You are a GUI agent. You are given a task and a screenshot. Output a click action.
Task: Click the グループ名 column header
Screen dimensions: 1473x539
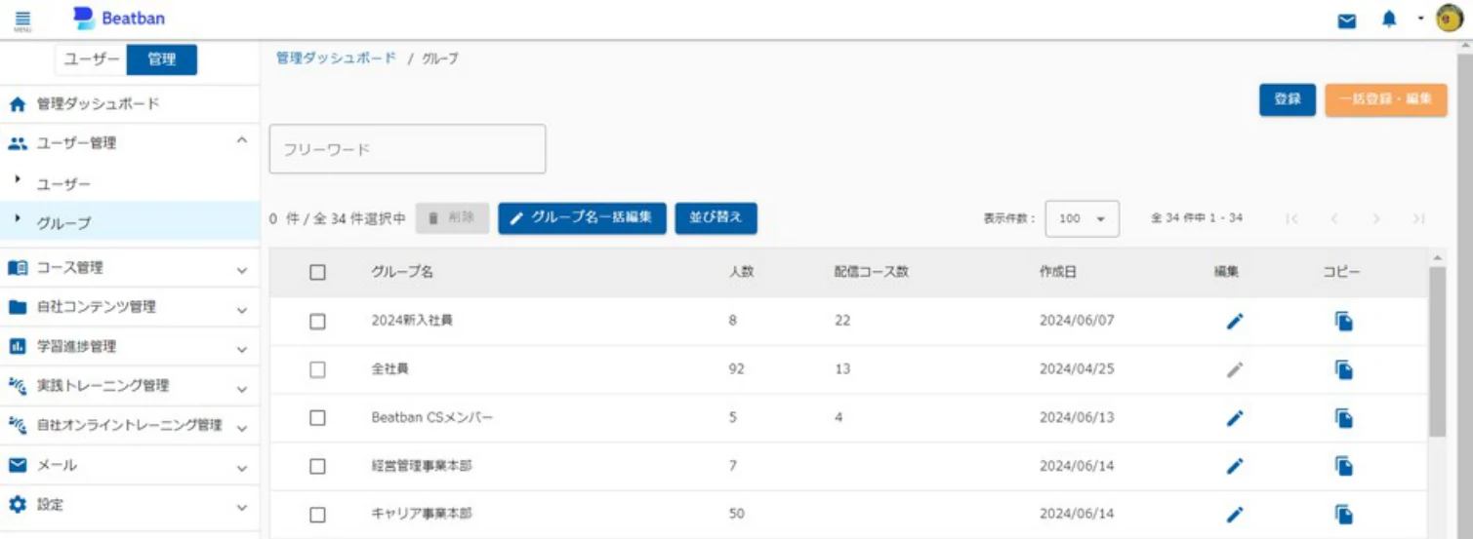click(401, 273)
